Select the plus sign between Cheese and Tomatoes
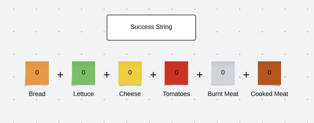This screenshot has height=123, width=314. 153,75
